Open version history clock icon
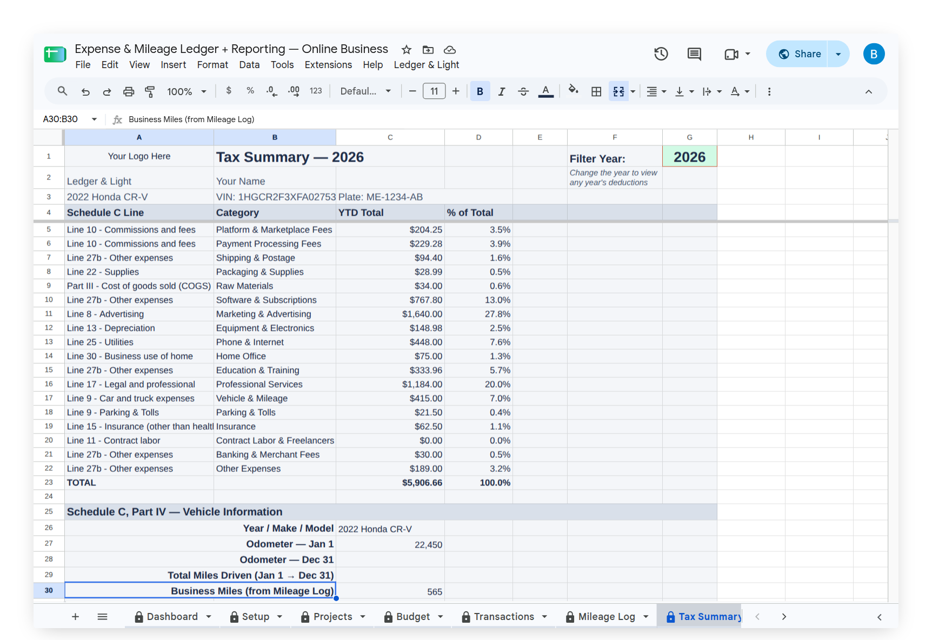This screenshot has height=640, width=932. [x=661, y=54]
